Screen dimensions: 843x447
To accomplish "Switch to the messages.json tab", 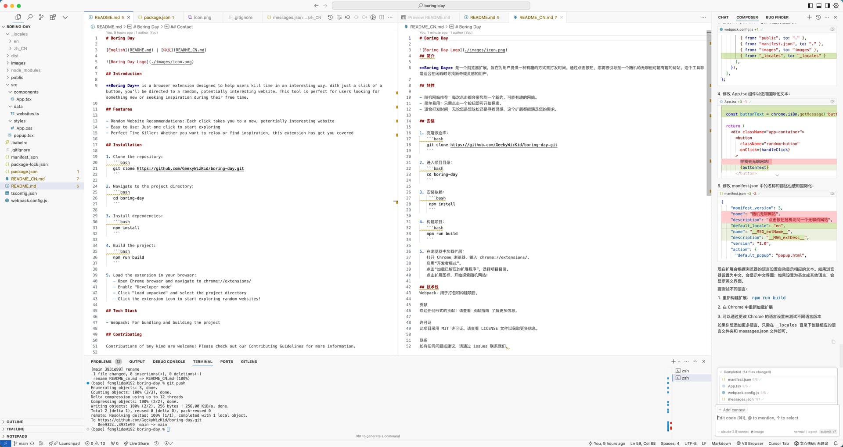I will pos(294,18).
